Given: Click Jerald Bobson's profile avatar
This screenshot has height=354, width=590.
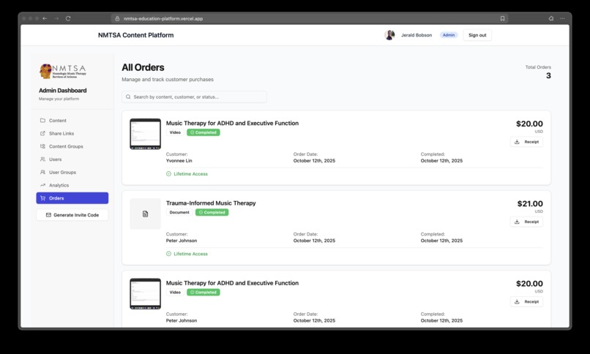Looking at the screenshot, I should (x=390, y=35).
